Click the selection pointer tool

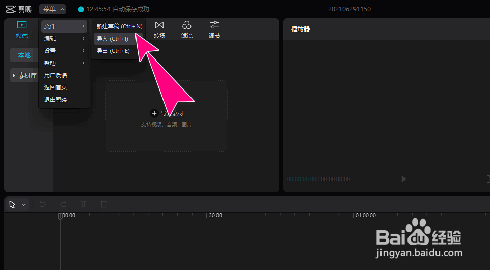click(12, 205)
